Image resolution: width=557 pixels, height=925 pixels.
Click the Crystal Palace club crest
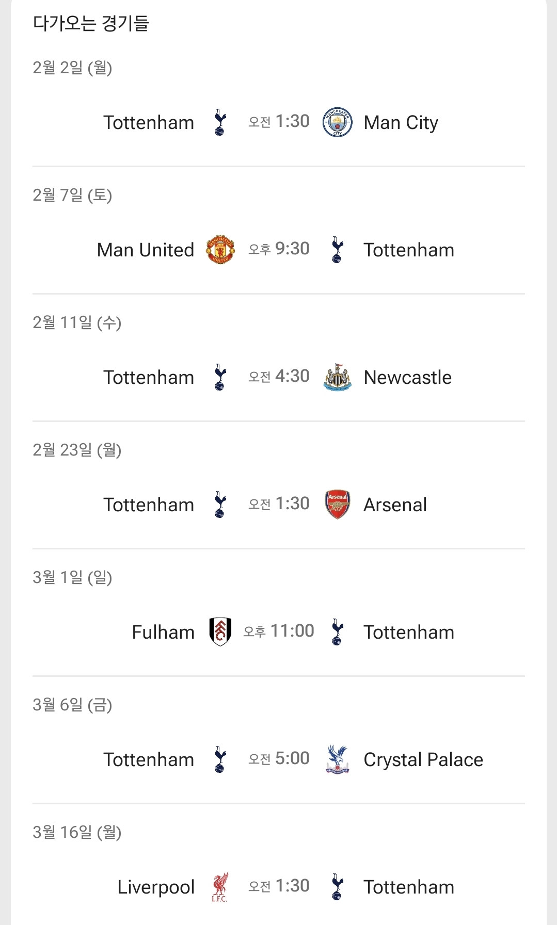coord(337,759)
